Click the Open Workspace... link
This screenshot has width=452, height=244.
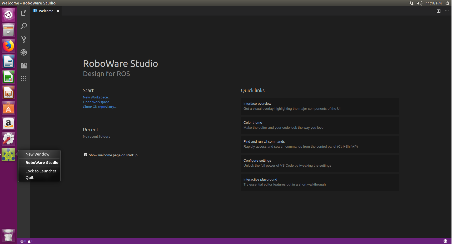pyautogui.click(x=97, y=102)
